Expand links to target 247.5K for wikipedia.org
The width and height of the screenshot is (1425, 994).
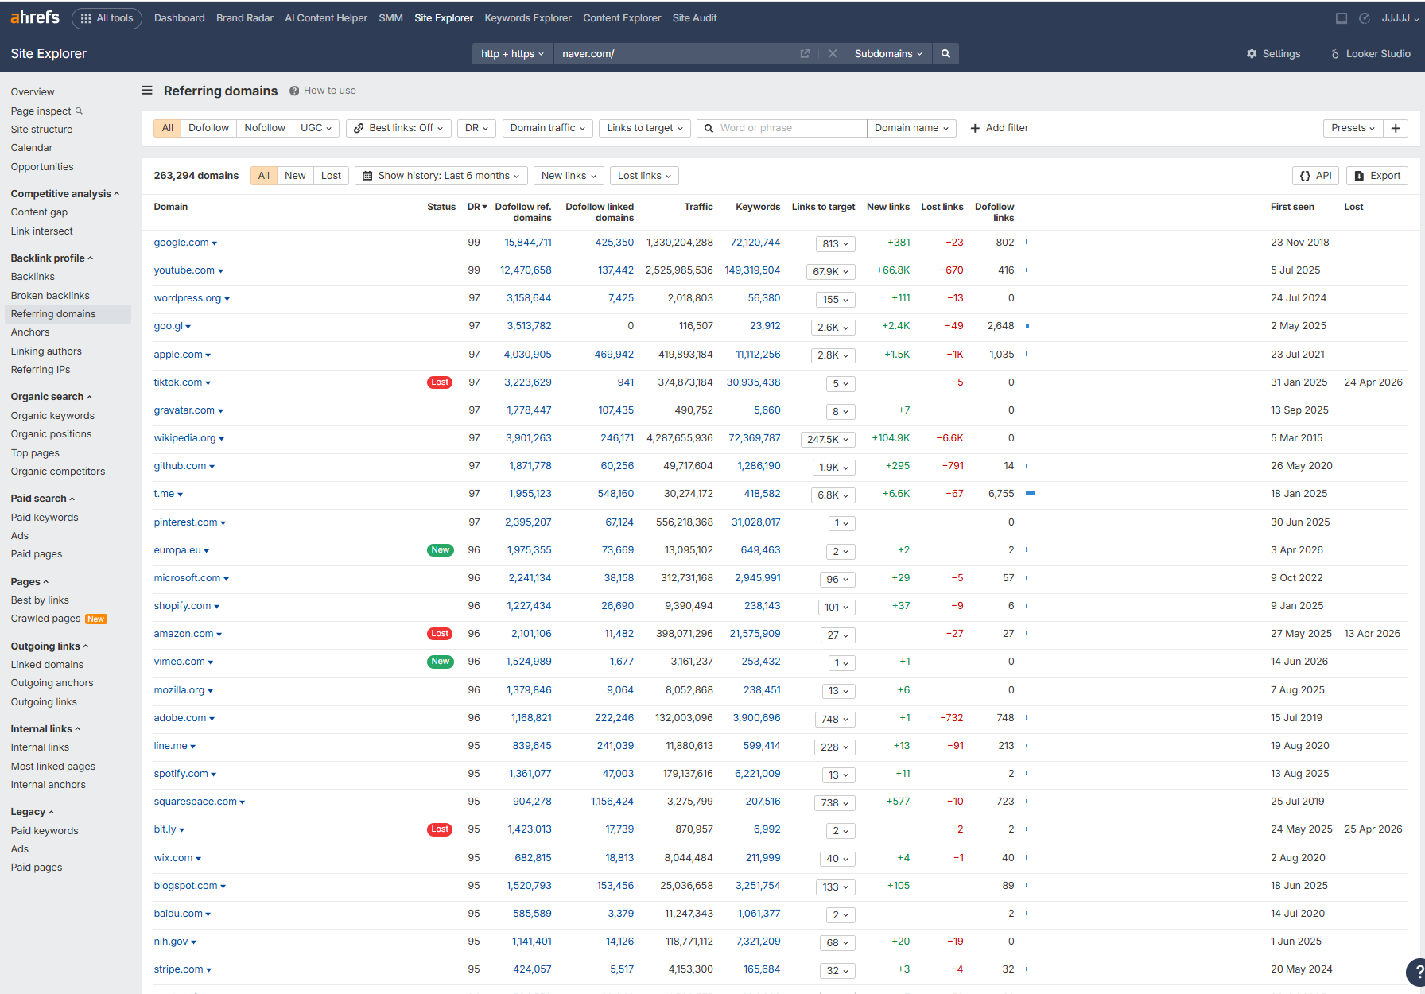click(828, 439)
